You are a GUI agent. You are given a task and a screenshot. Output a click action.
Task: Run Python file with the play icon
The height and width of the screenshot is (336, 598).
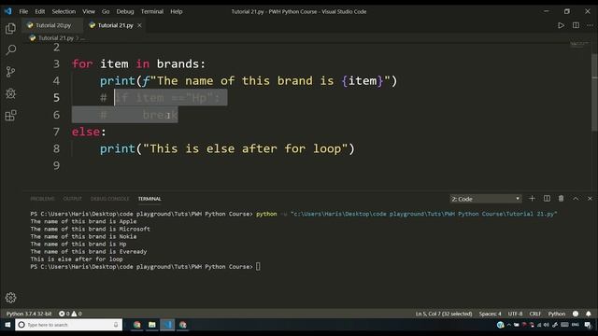[561, 25]
